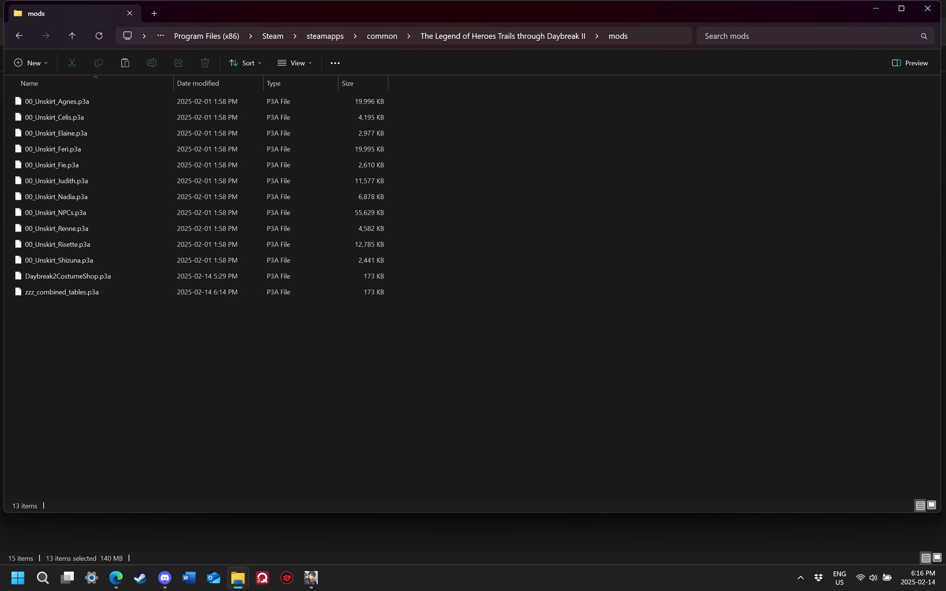Click the Rename icon in toolbar
946x591 pixels.
click(152, 63)
